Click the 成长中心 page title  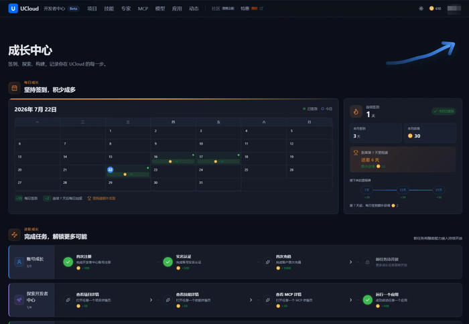click(30, 50)
